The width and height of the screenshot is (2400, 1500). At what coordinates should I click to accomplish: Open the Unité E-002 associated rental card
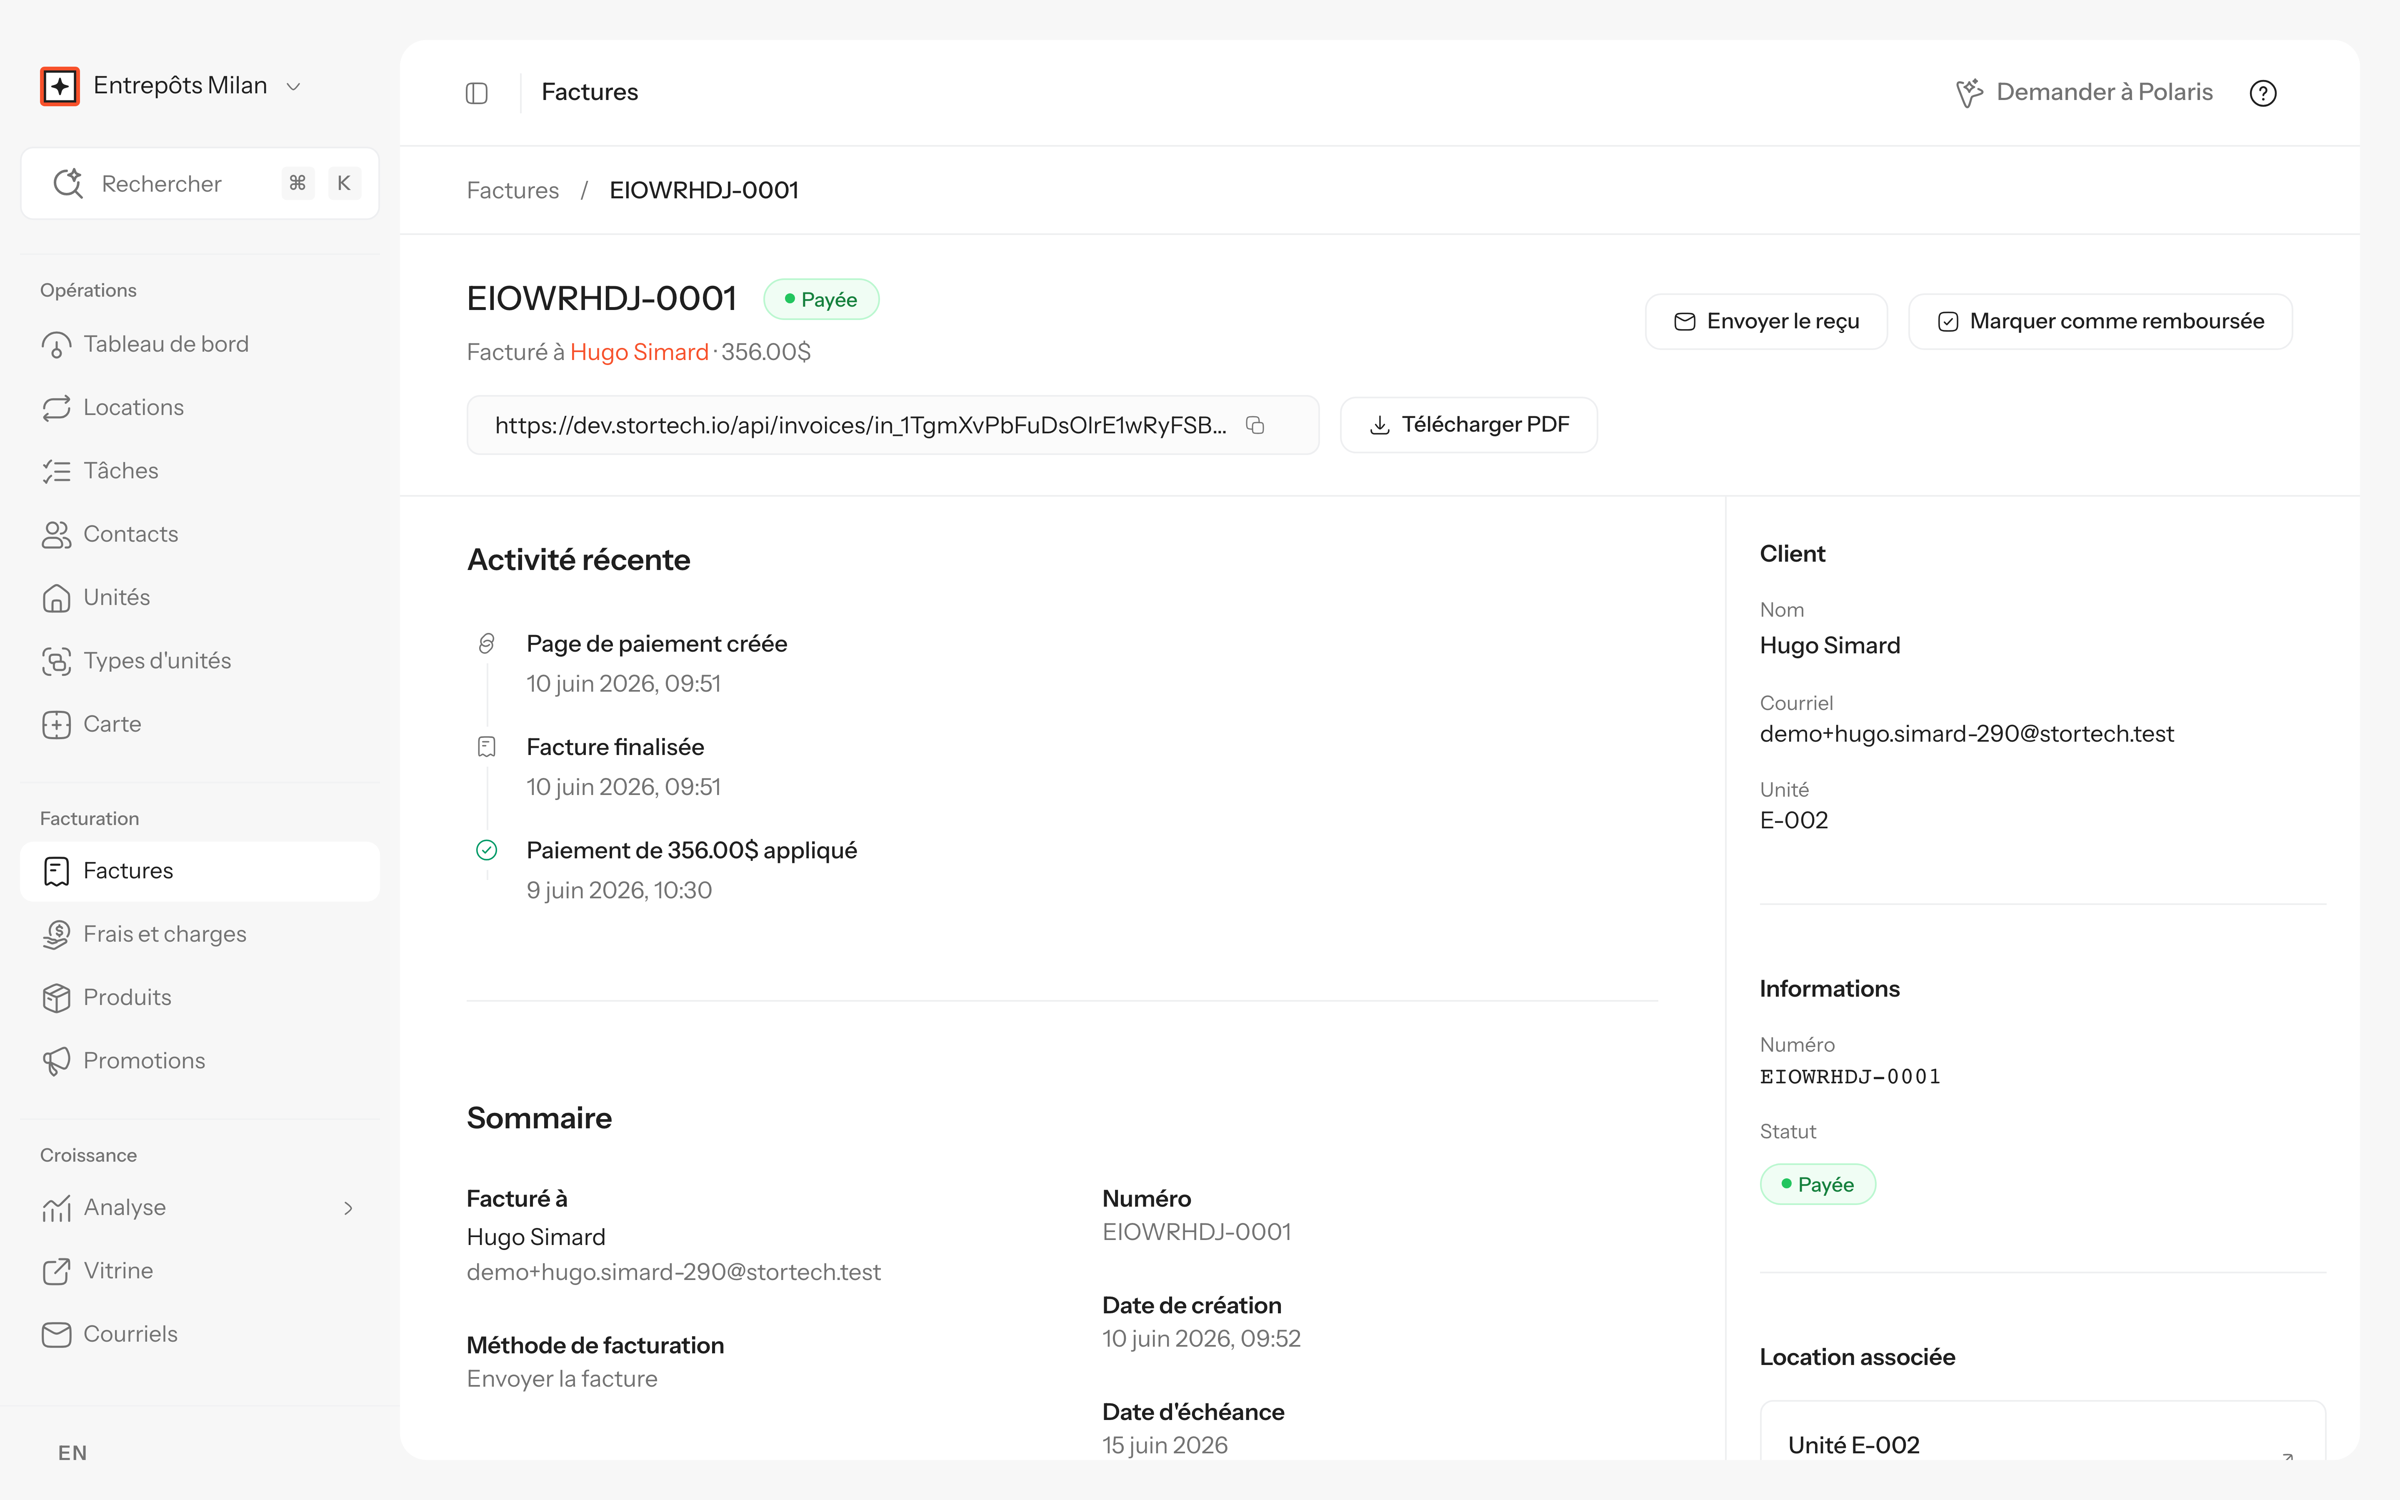pos(2043,1430)
